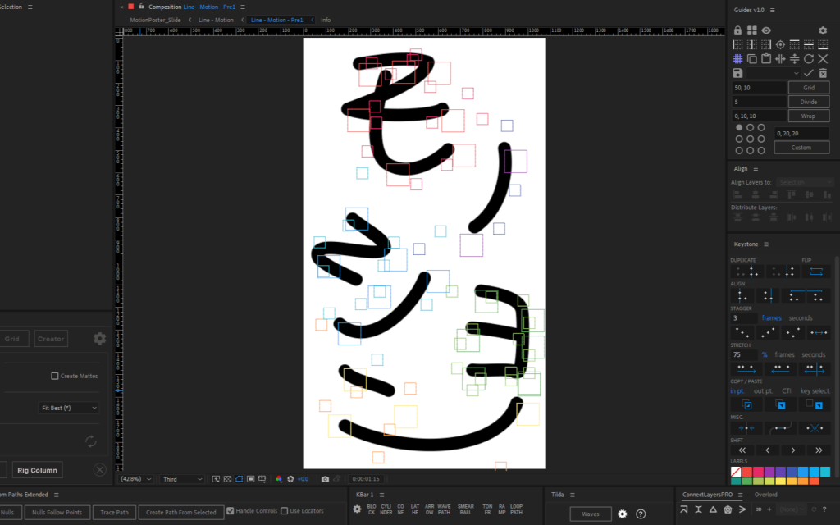Click the Custom button in Guides

pyautogui.click(x=801, y=148)
